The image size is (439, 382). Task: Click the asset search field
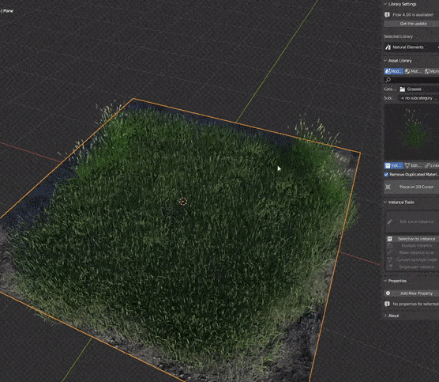tap(411, 80)
